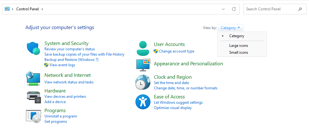The height and width of the screenshot is (139, 309).
Task: Click the shield icon beside View event logs
Action: click(46, 65)
